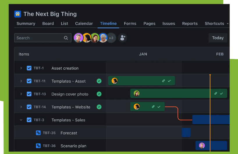Click the blue Forecast timeline bar
238x154 pixels.
tap(186, 133)
